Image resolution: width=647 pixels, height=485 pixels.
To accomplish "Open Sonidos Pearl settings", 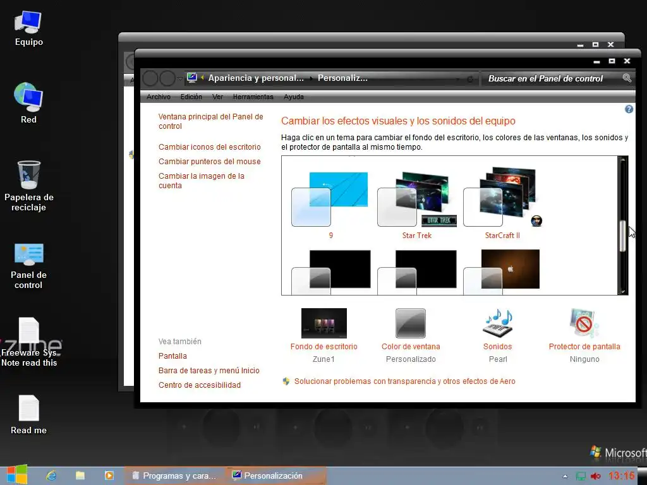I will (x=498, y=335).
